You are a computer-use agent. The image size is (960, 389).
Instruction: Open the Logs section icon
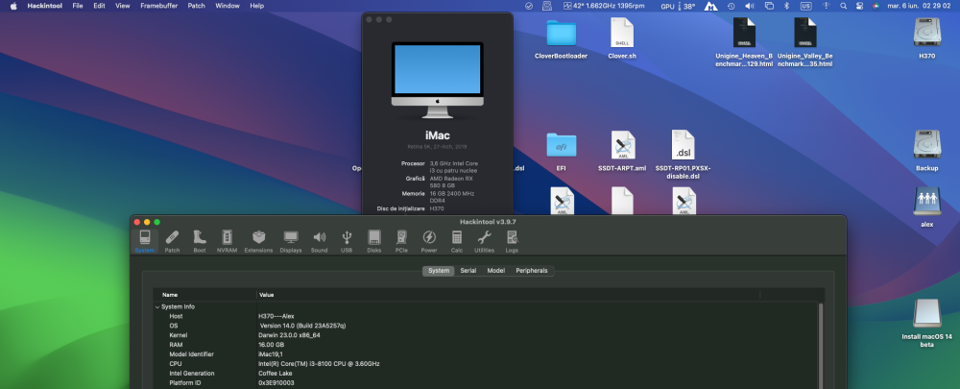pyautogui.click(x=512, y=241)
